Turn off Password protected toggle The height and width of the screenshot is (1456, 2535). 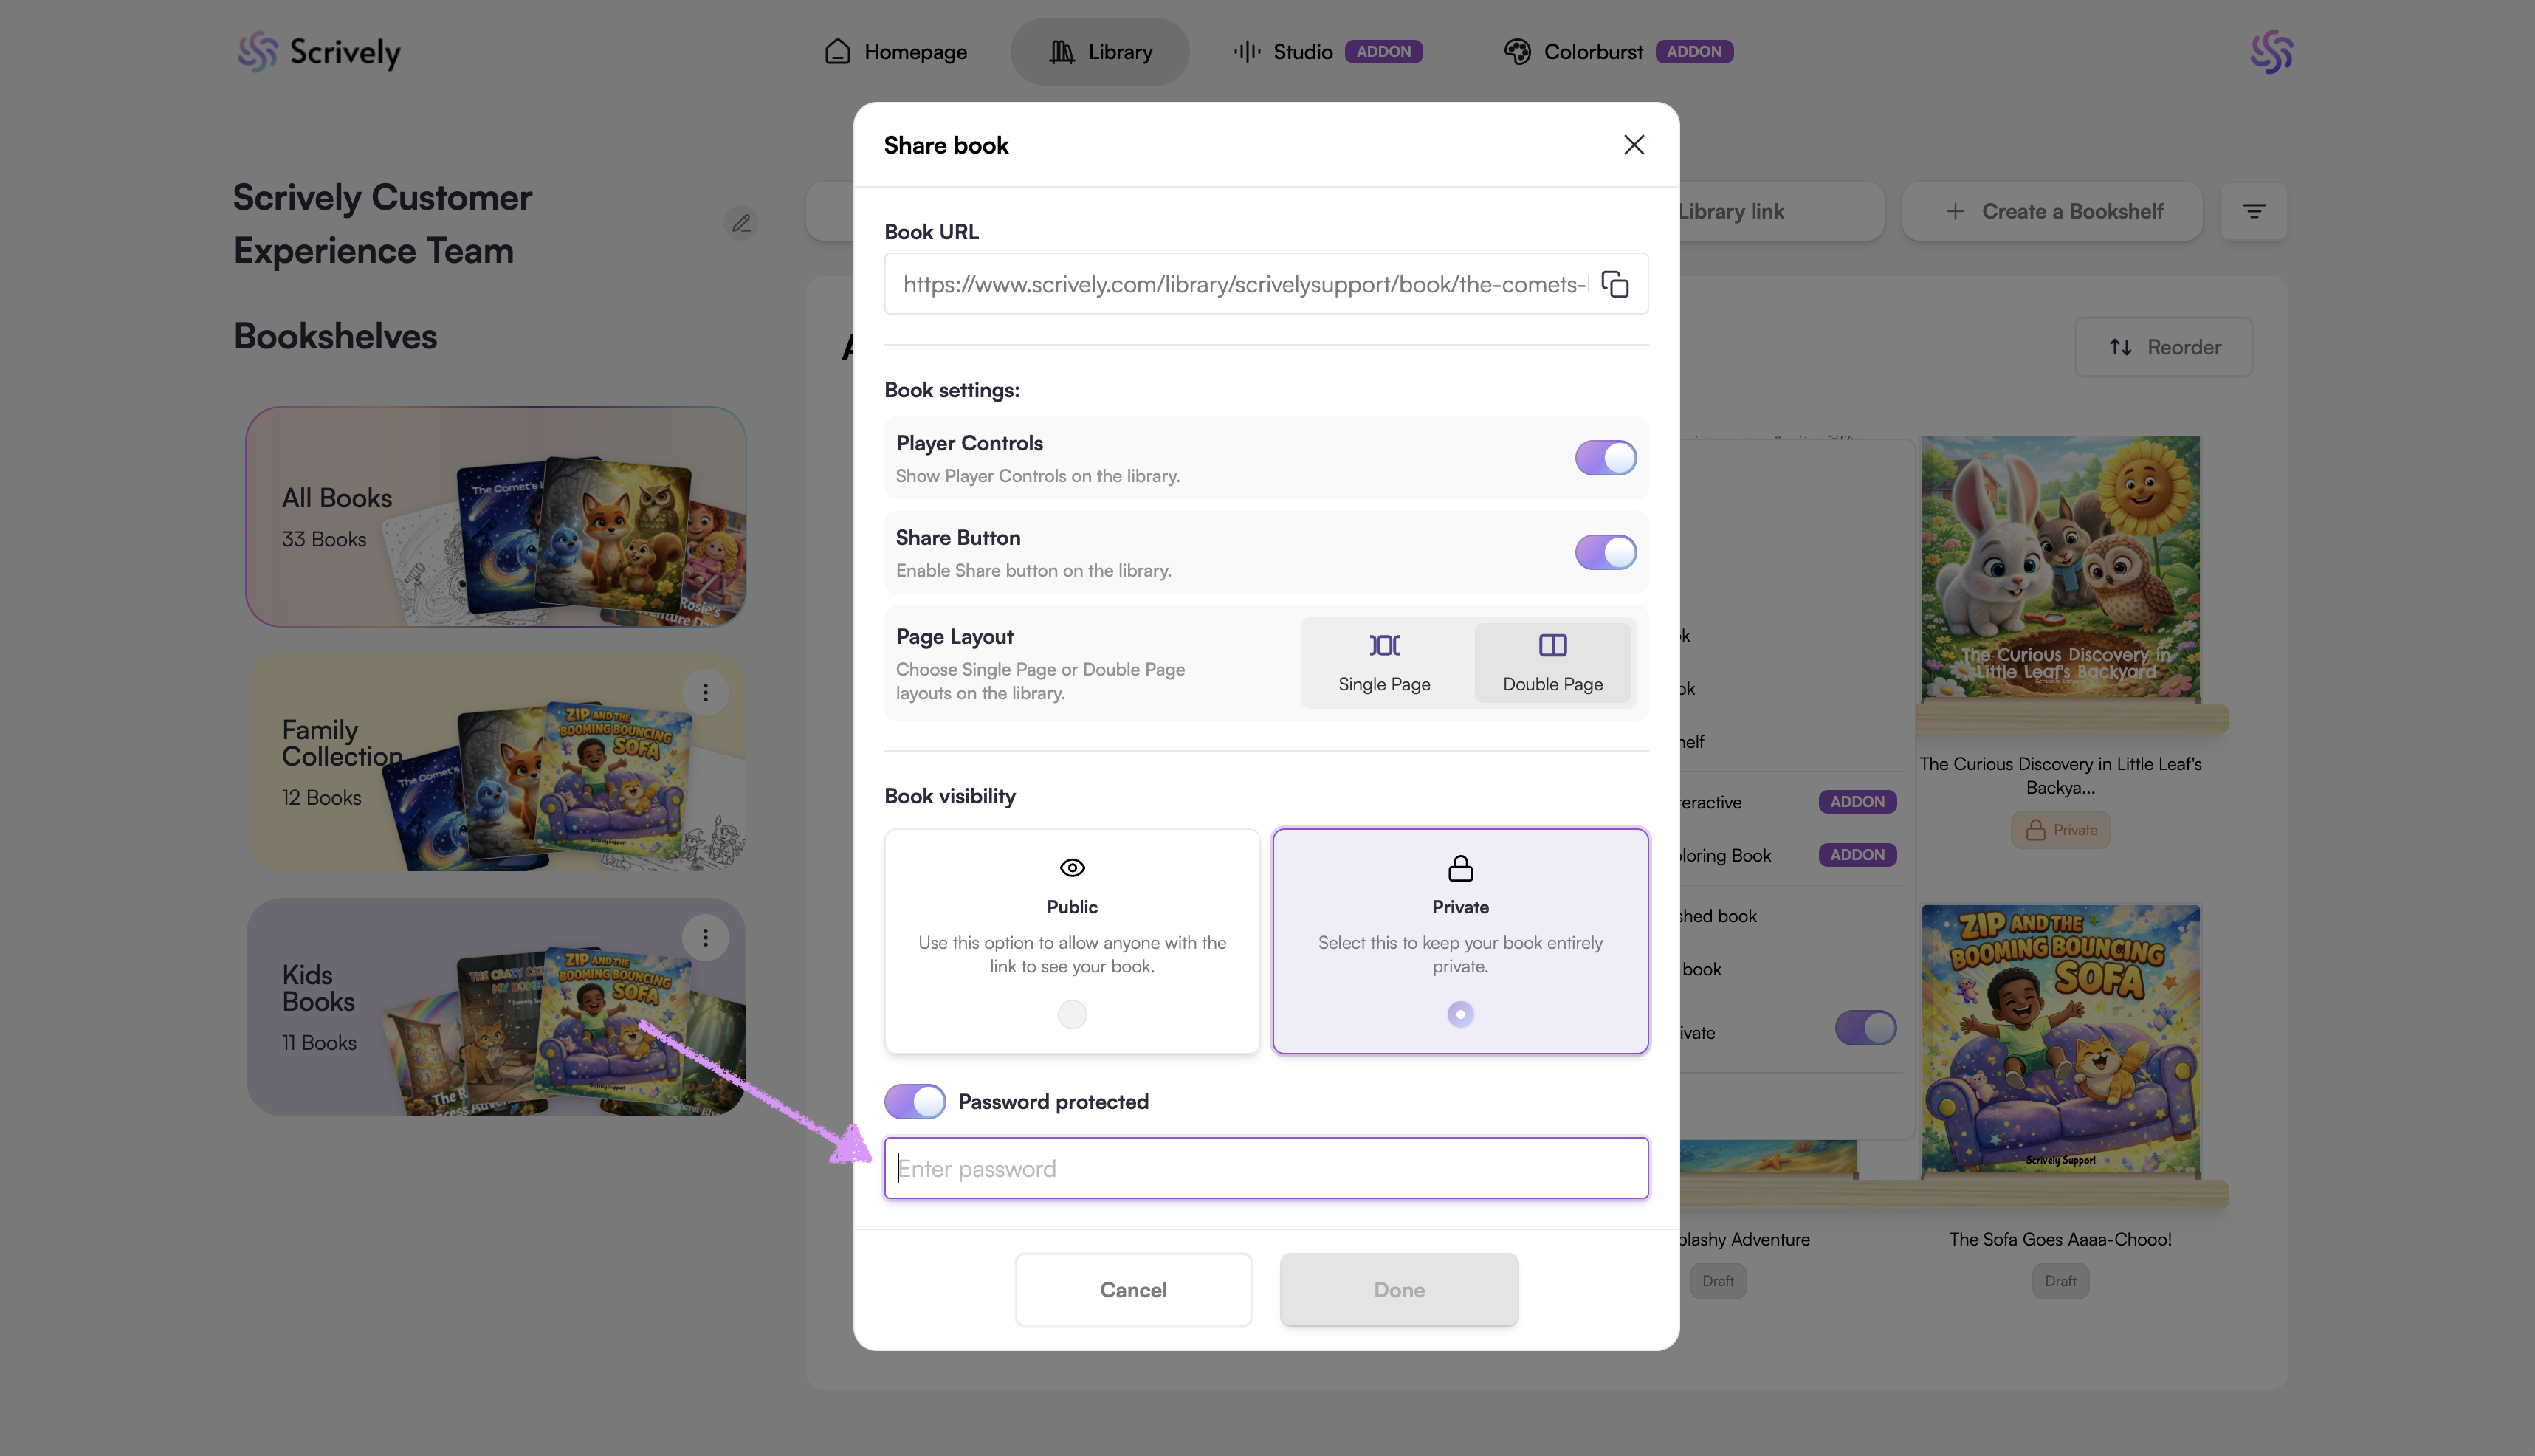click(x=914, y=1101)
